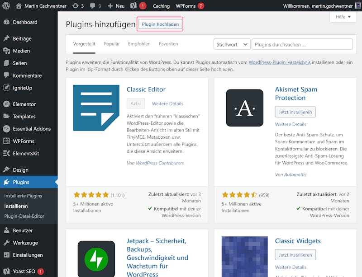Image resolution: width=362 pixels, height=277 pixels.
Task: Click the WPForms icon in sidebar
Action: tap(6, 141)
